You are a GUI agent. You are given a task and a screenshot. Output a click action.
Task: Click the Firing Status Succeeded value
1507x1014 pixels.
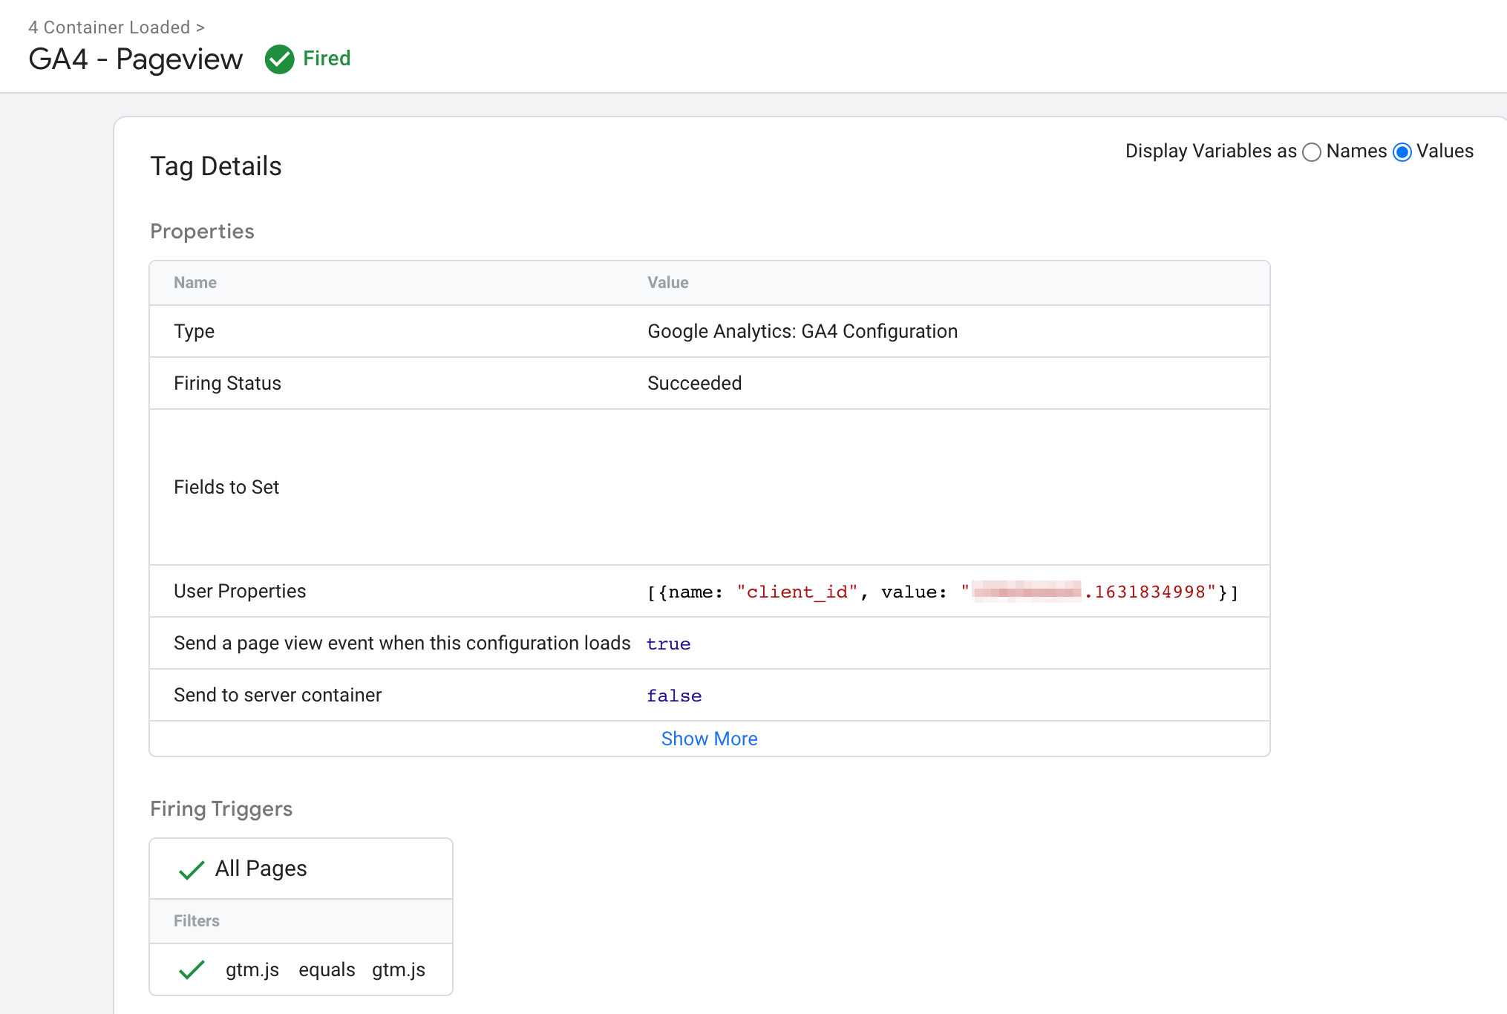[694, 383]
